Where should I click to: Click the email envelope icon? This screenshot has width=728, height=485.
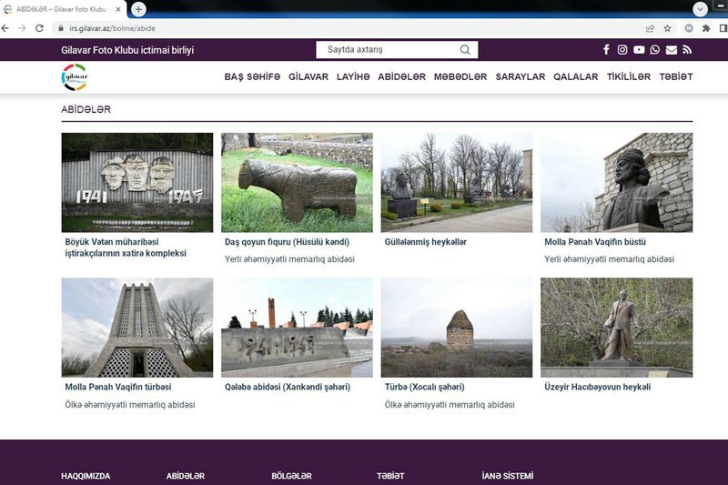[x=672, y=50]
